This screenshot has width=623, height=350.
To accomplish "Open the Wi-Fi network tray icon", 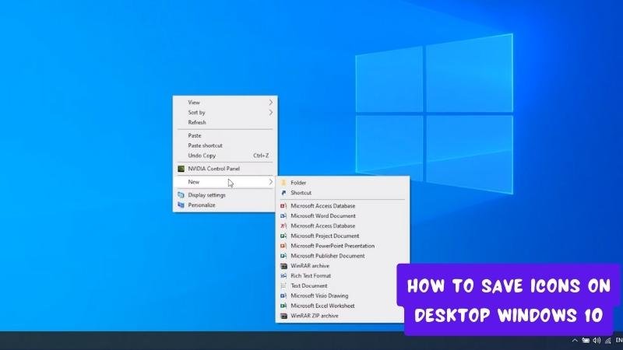I will (608, 341).
